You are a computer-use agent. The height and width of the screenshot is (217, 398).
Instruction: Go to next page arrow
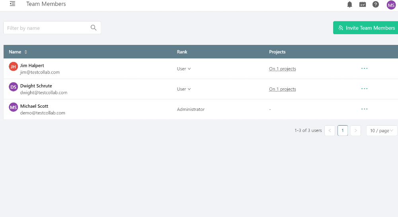click(355, 130)
